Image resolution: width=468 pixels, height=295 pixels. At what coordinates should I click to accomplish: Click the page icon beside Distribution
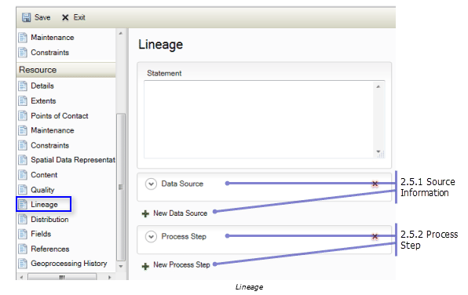coord(23,219)
